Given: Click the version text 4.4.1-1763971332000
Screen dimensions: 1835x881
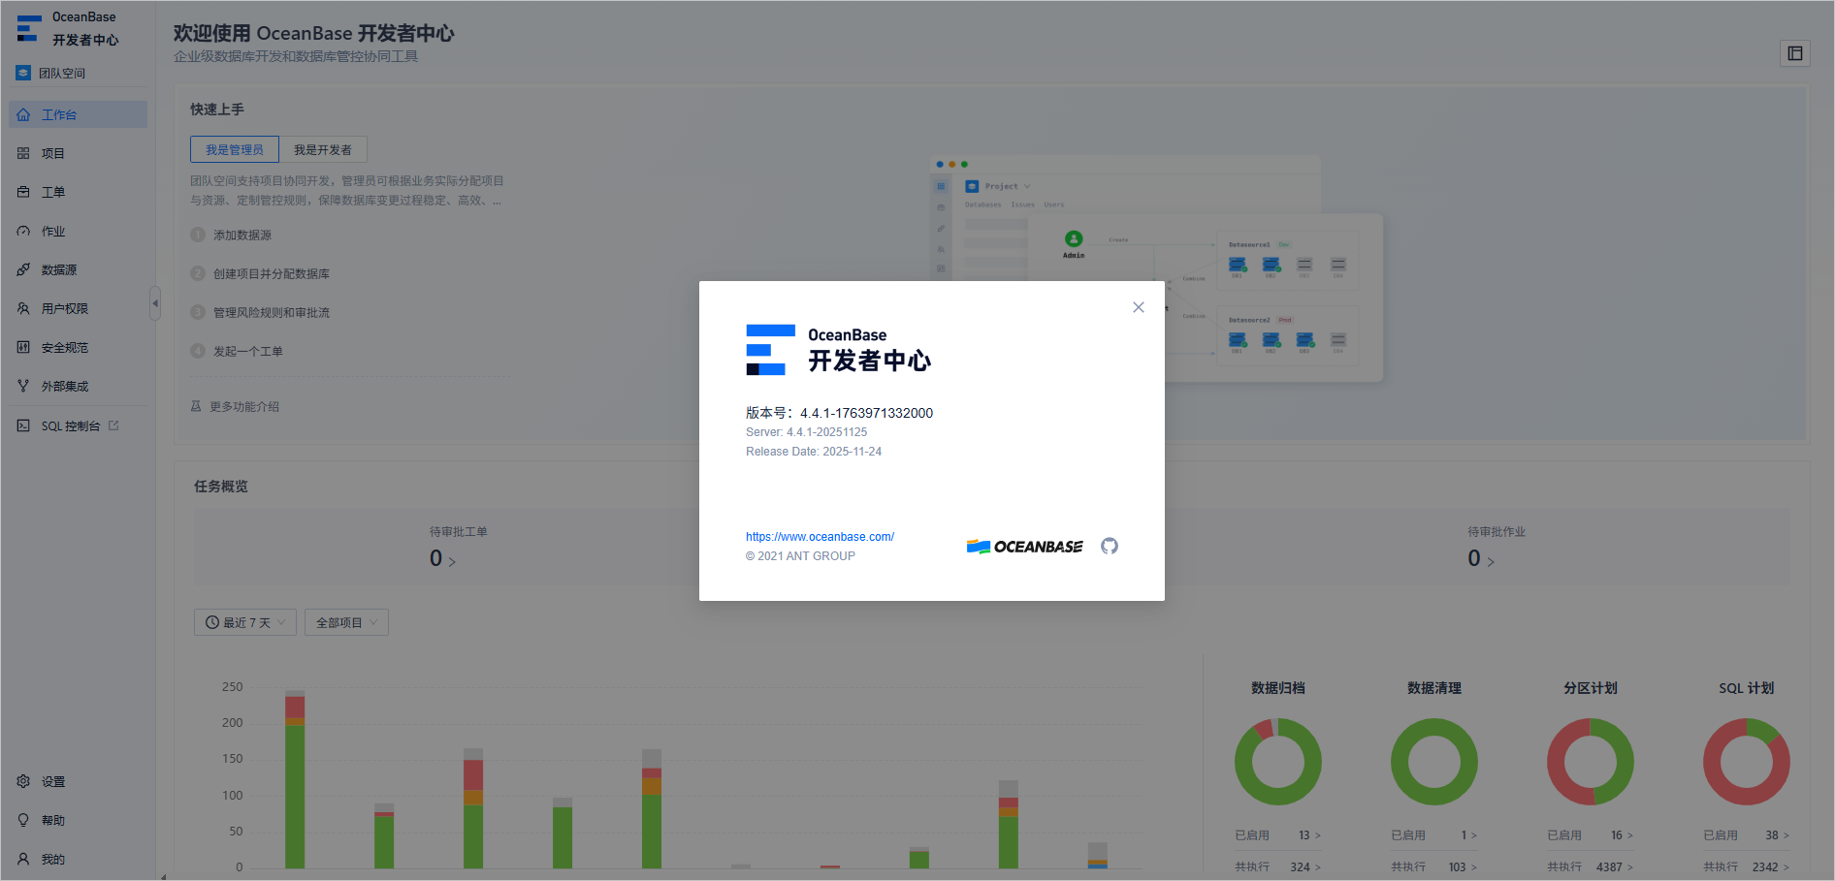Looking at the screenshot, I should [866, 413].
